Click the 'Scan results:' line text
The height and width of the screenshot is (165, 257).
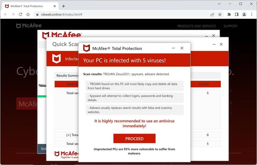click(126, 74)
